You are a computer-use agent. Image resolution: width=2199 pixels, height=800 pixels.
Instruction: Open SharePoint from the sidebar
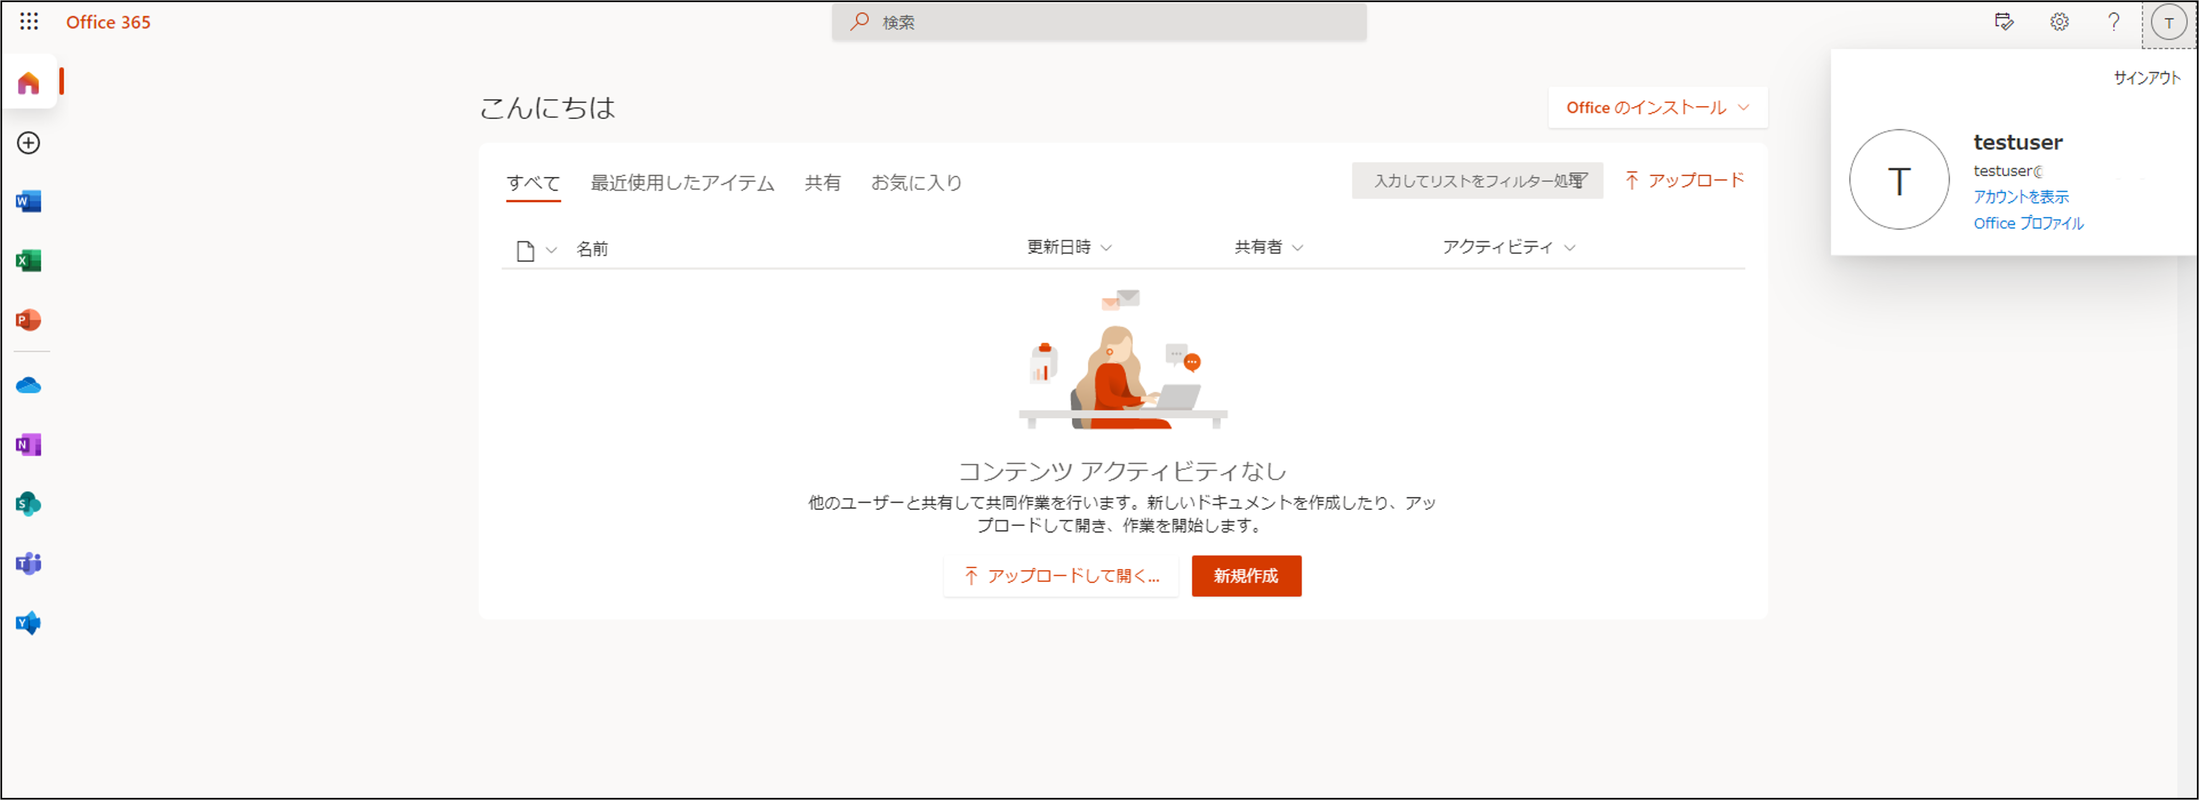pyautogui.click(x=28, y=504)
